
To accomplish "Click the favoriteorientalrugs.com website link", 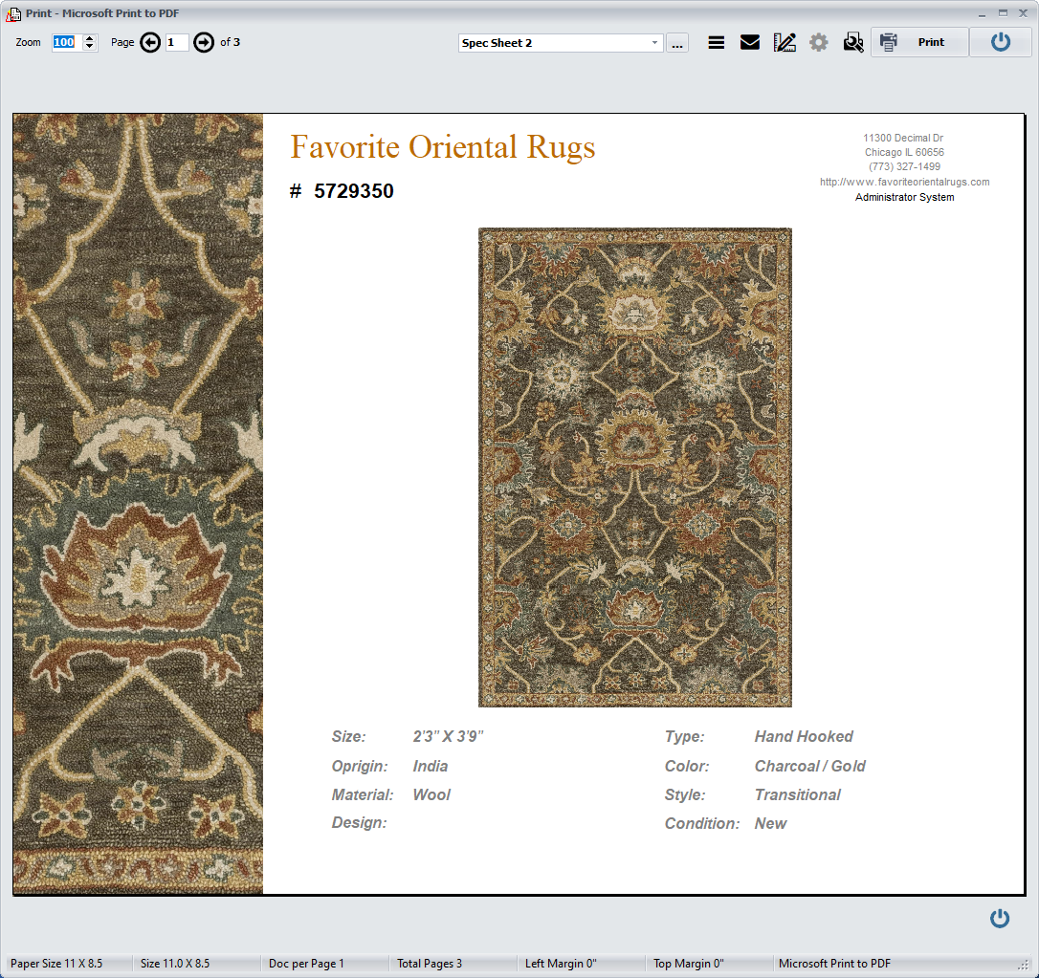I will click(904, 182).
